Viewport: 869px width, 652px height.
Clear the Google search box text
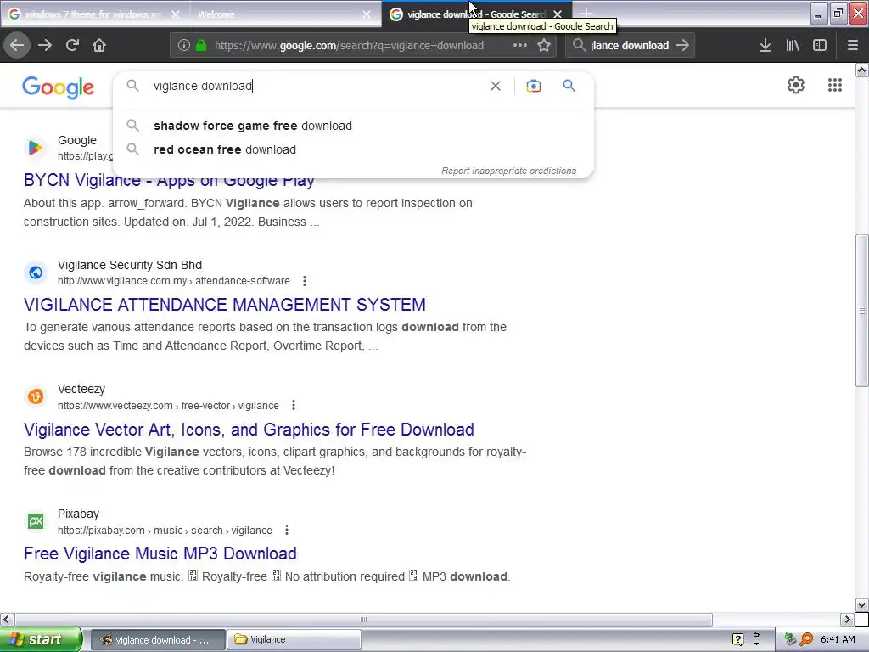[x=496, y=86]
